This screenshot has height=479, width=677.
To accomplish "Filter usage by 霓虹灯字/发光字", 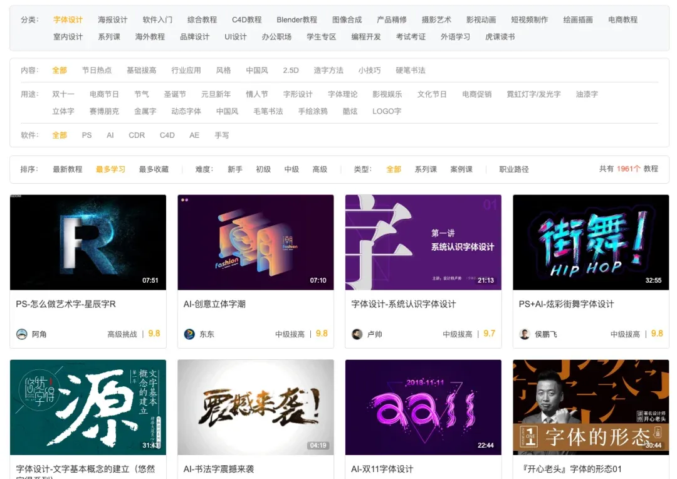I will [x=533, y=93].
